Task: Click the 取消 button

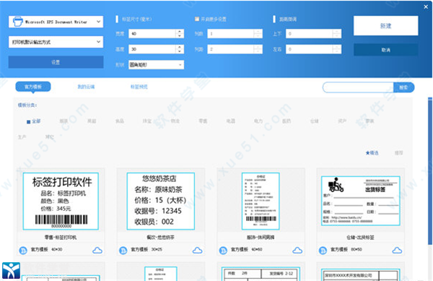Action: coord(386,50)
